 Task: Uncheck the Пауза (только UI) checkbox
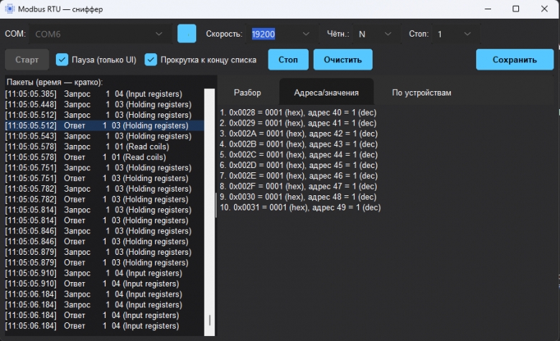(x=62, y=60)
